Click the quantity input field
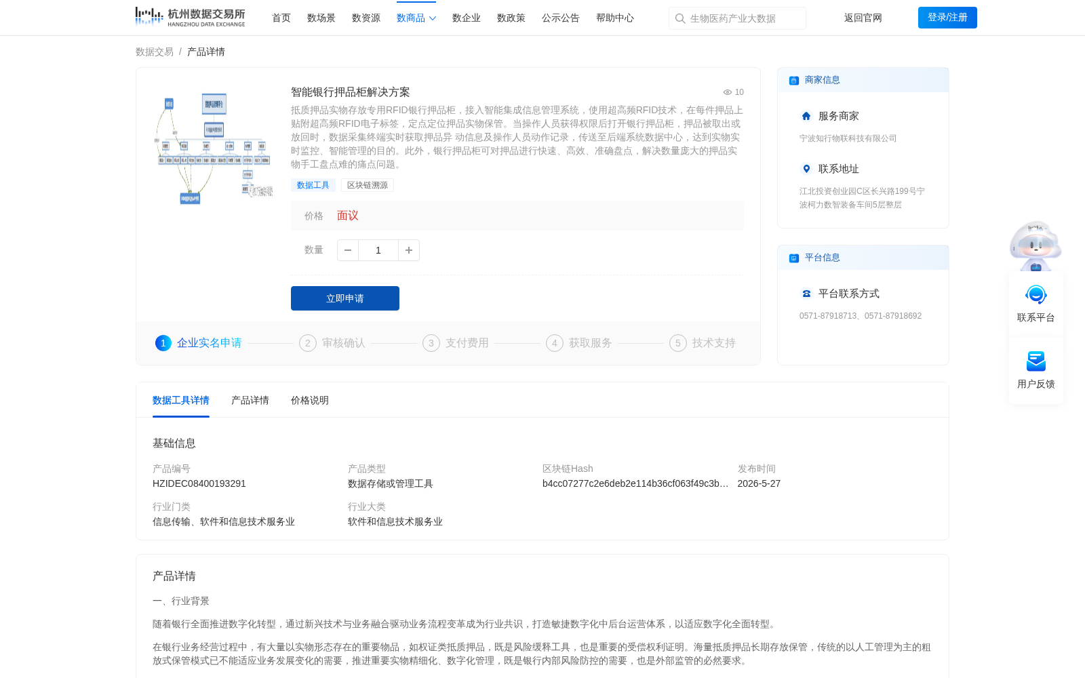This screenshot has width=1085, height=678. [x=378, y=250]
